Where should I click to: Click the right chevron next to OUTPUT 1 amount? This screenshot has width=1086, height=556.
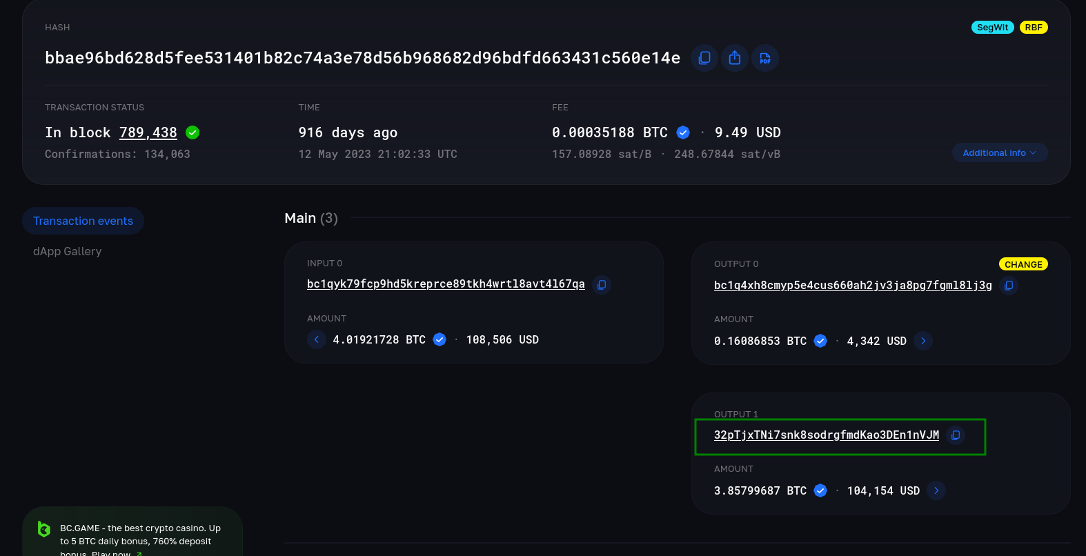tap(936, 490)
